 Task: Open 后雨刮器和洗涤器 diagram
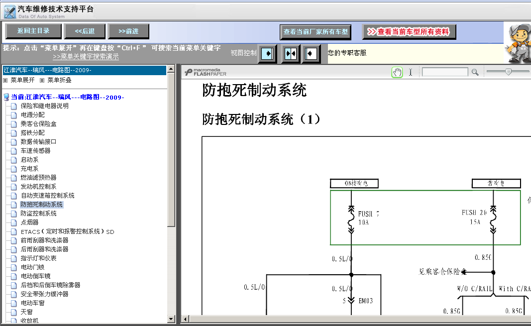(44, 249)
